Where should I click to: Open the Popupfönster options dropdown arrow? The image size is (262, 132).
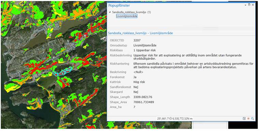[x=245, y=5]
